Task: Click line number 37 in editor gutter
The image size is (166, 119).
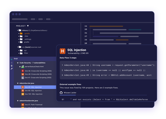Action: tap(86, 36)
